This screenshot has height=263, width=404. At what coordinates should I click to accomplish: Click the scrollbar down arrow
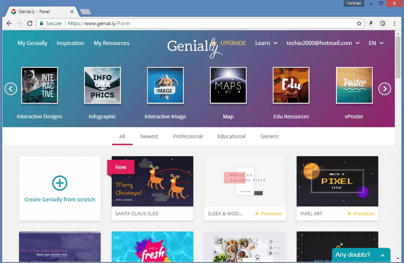point(398,258)
